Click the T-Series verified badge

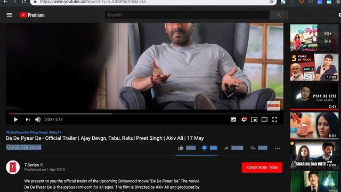[42, 165]
